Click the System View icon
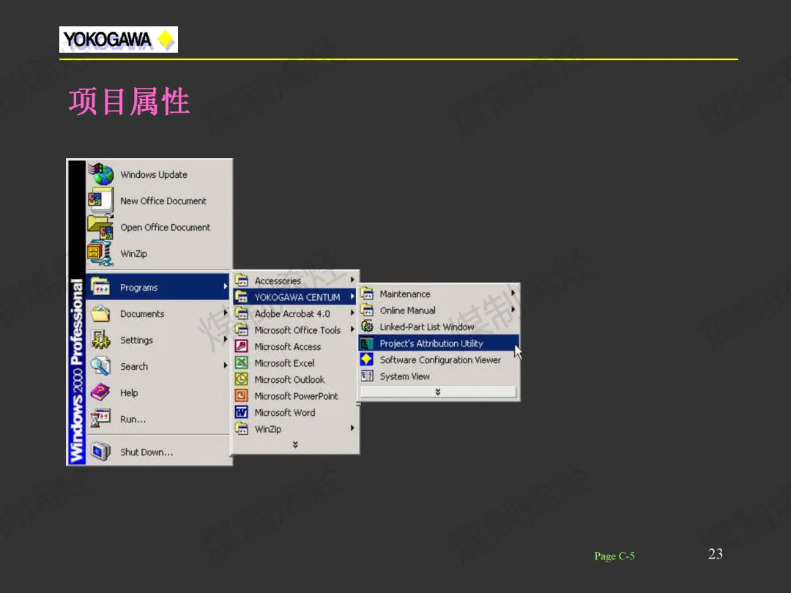791x593 pixels. coord(367,376)
